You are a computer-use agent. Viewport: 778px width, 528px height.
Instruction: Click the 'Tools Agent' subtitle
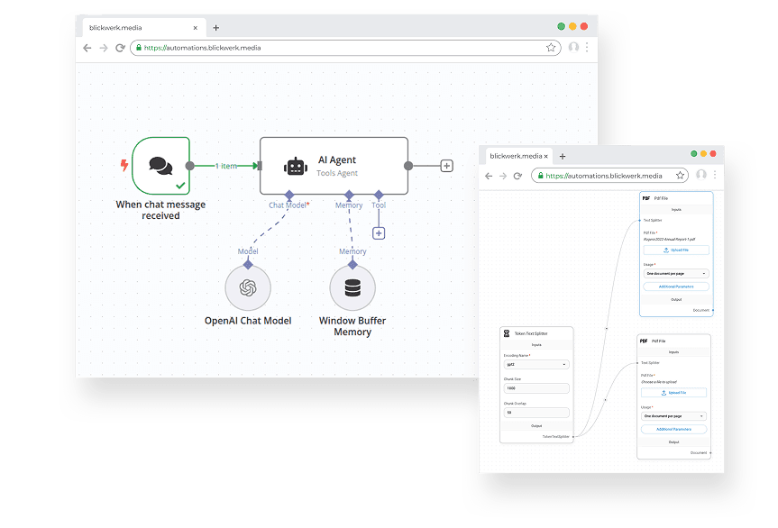pos(337,173)
